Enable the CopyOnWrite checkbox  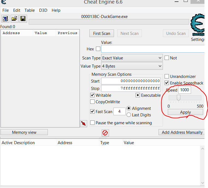pyautogui.click(x=92, y=102)
